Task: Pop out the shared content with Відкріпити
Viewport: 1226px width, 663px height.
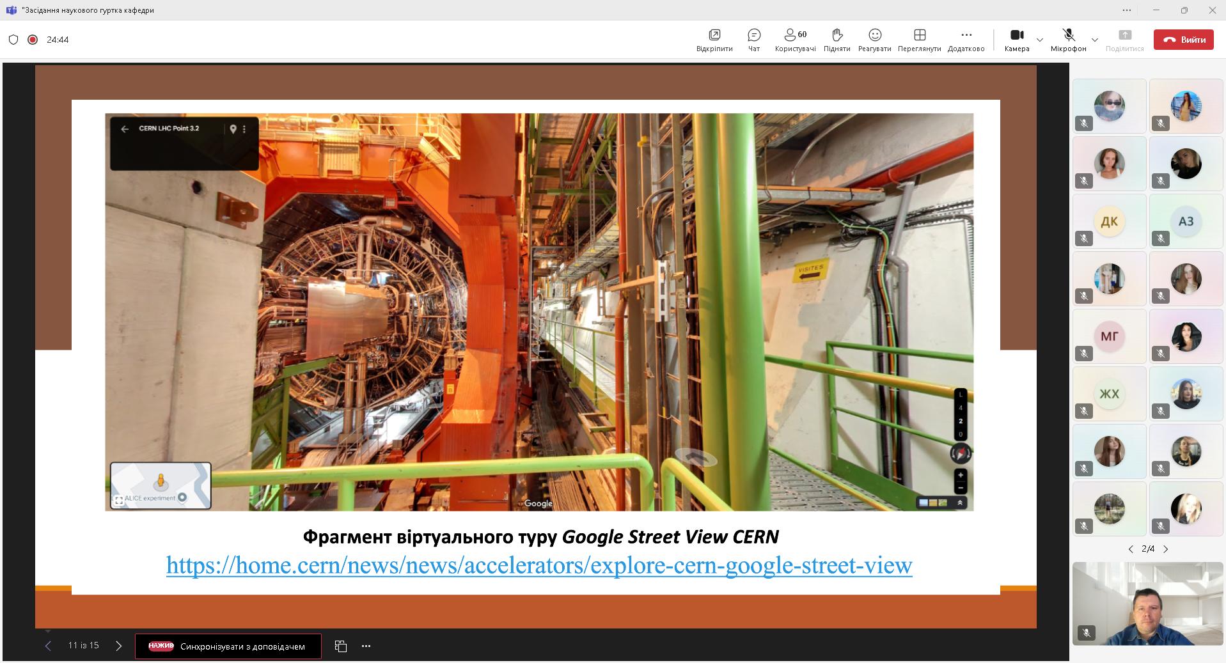Action: coord(714,40)
